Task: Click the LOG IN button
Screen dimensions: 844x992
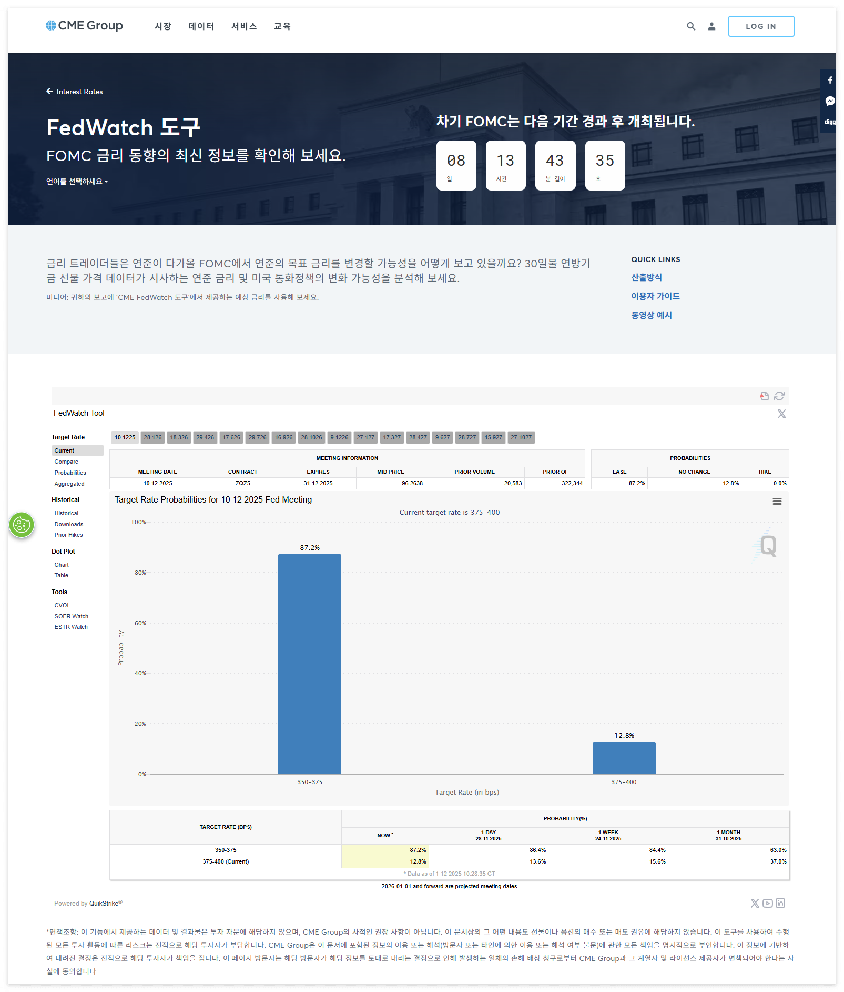Action: tap(761, 26)
